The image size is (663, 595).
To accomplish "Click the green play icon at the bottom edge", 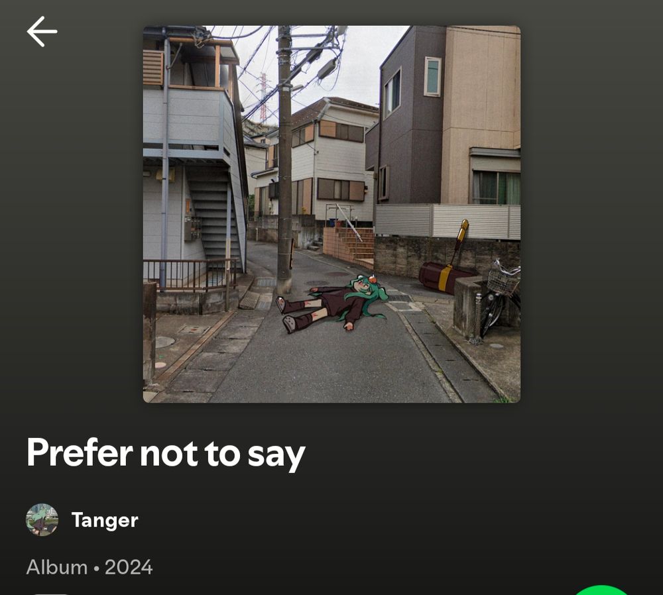I will point(602,590).
